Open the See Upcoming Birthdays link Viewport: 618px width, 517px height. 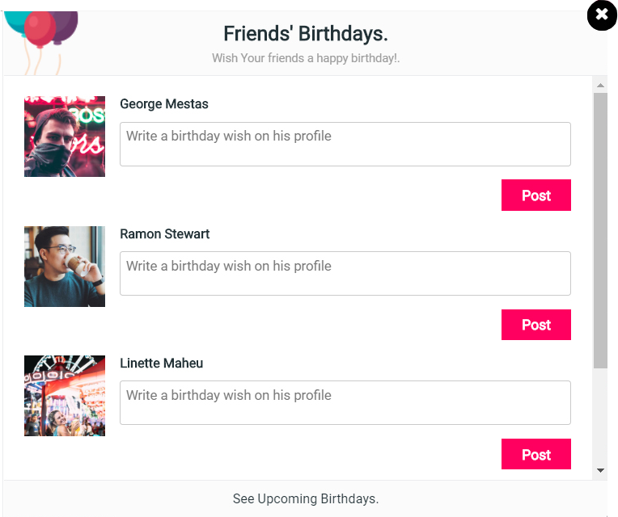306,498
